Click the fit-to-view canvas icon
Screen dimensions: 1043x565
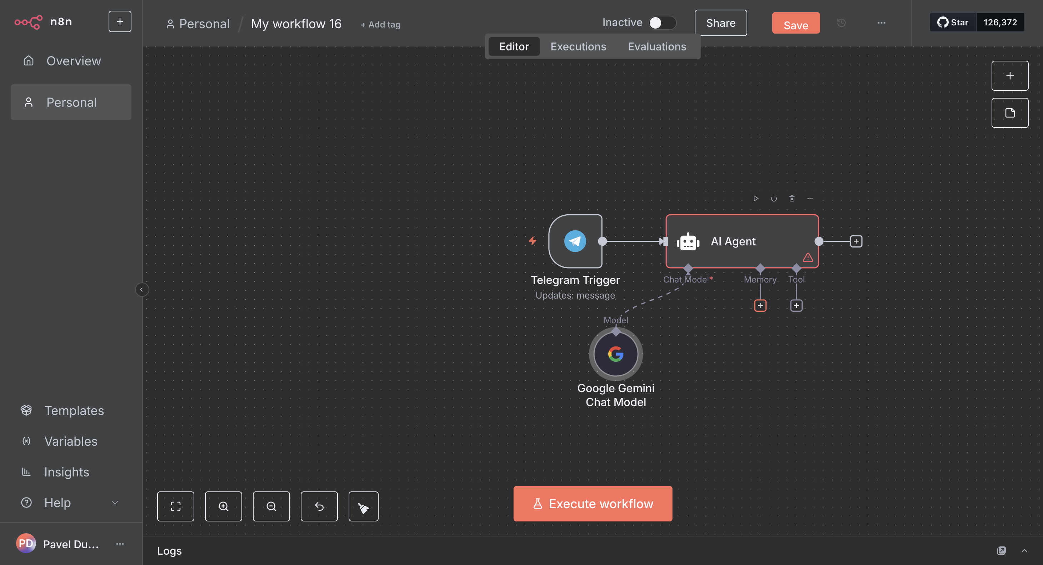coord(175,506)
